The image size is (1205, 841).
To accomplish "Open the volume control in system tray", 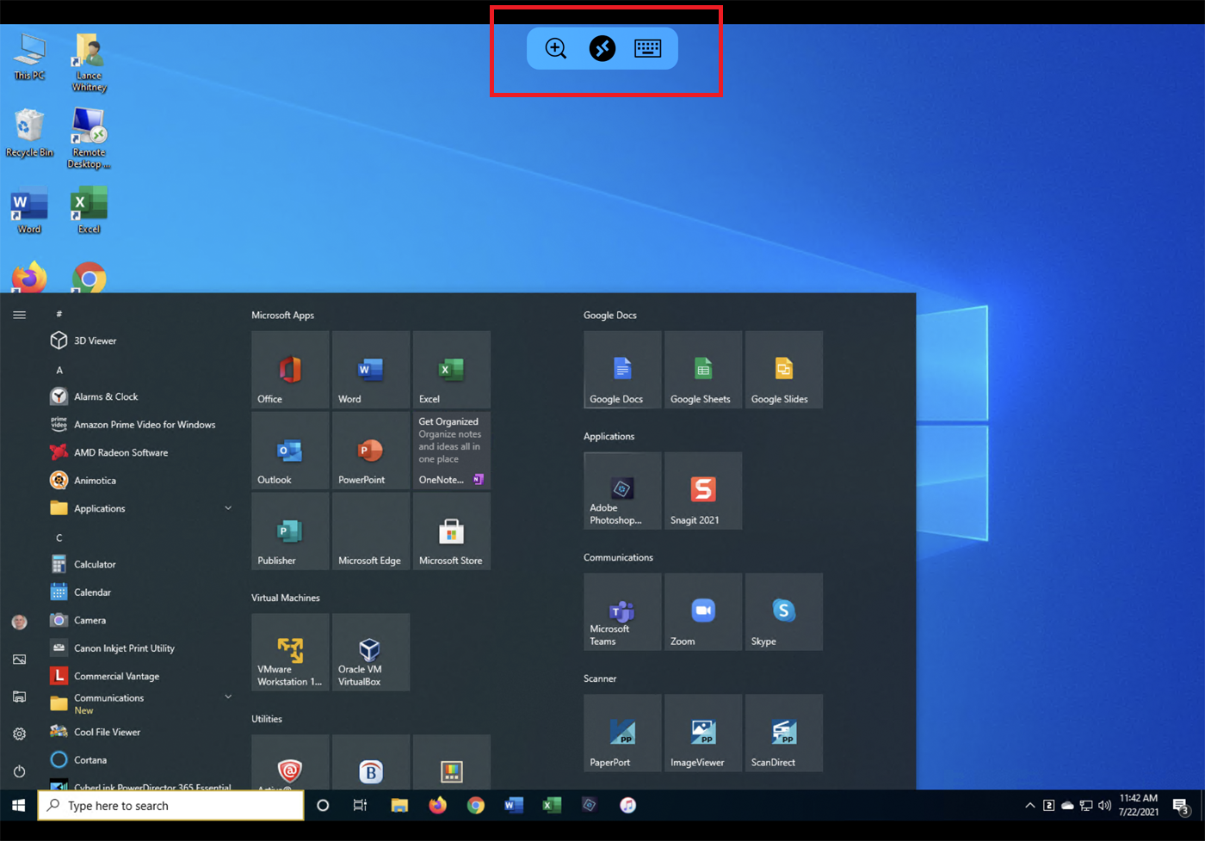I will click(1104, 806).
